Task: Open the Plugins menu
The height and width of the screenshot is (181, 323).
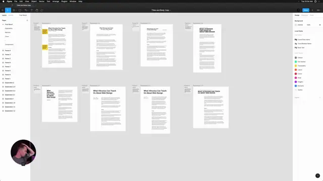Action: point(64,1)
